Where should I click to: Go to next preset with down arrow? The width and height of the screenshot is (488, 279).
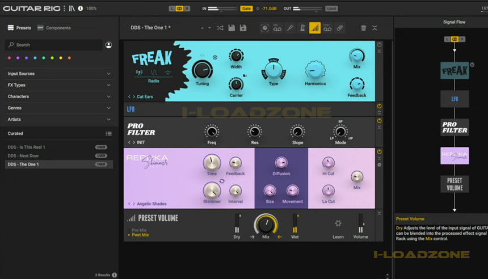tap(209, 28)
